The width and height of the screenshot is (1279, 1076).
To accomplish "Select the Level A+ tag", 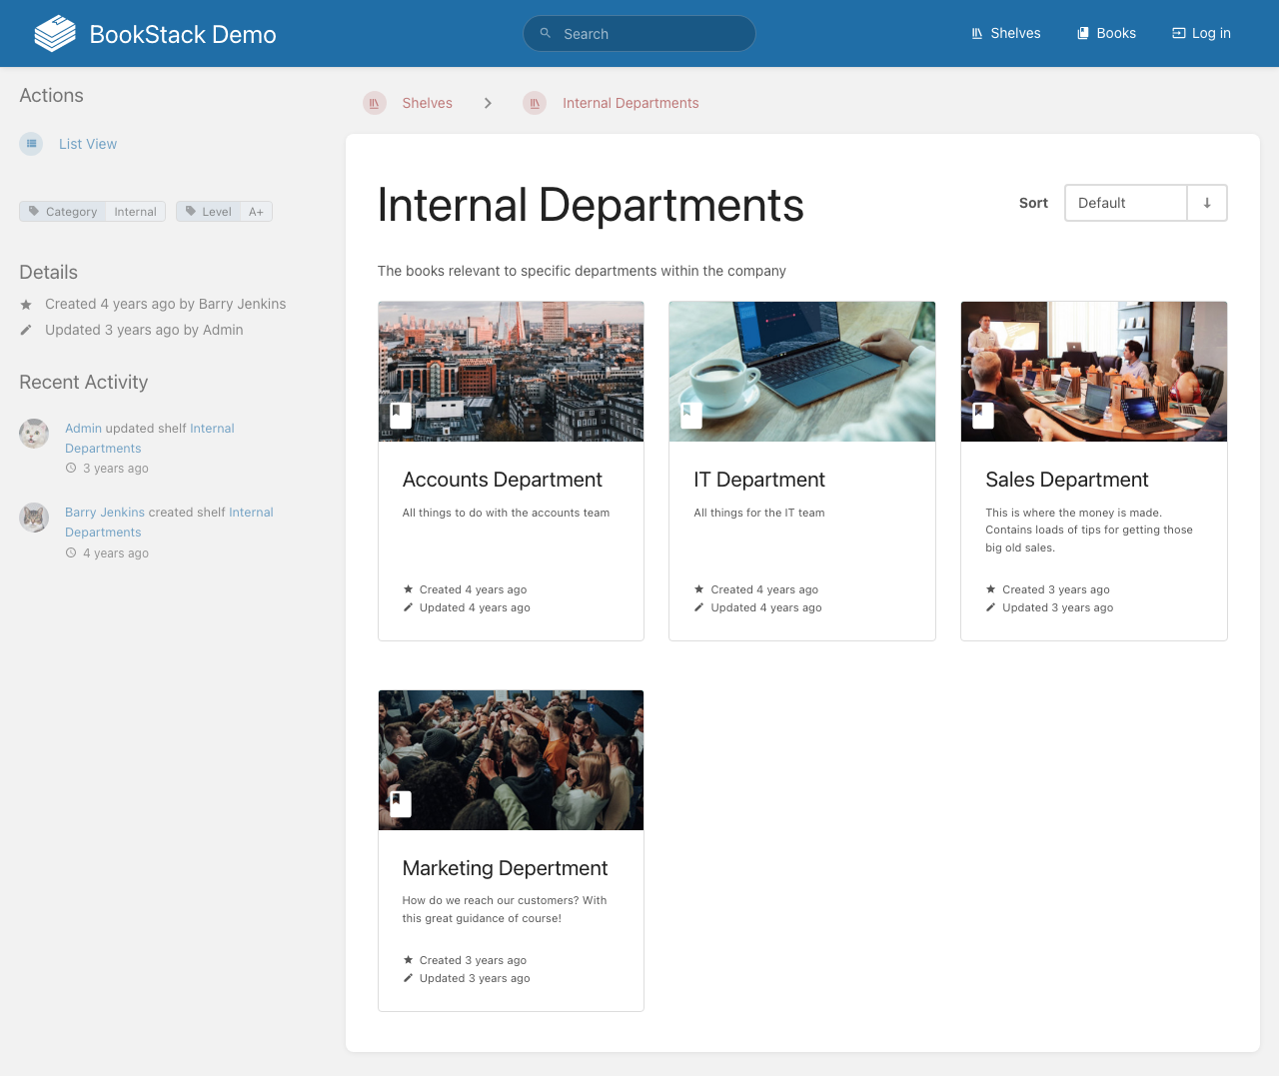I will 224,212.
